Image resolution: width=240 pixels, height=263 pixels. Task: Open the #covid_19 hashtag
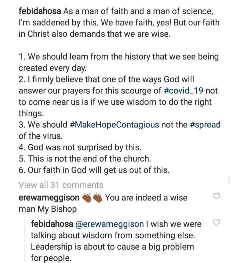tap(183, 91)
